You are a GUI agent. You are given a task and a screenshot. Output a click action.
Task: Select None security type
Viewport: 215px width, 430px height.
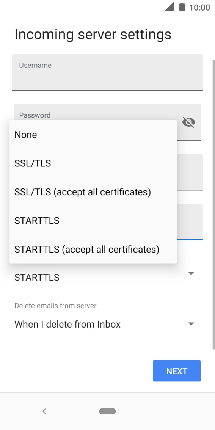coord(93,135)
